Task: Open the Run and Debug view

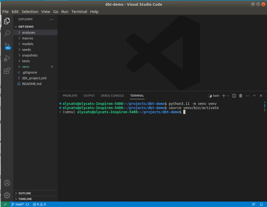Action: click(x=7, y=58)
